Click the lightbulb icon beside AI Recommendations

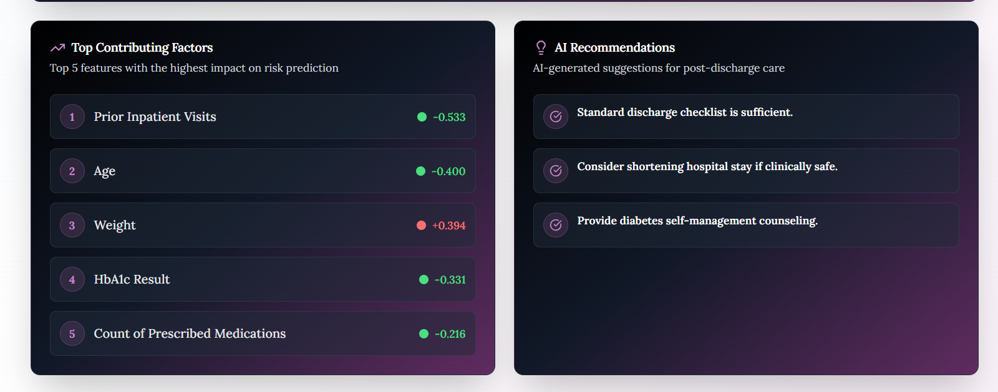click(x=541, y=48)
